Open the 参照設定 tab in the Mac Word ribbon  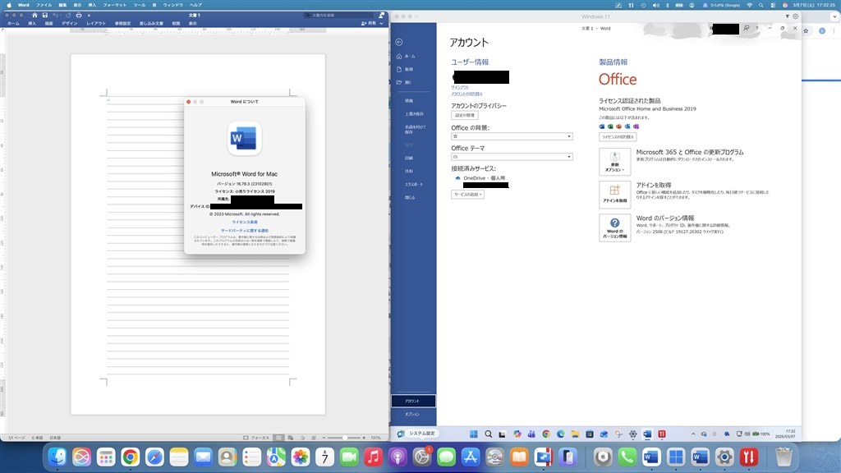(x=123, y=24)
